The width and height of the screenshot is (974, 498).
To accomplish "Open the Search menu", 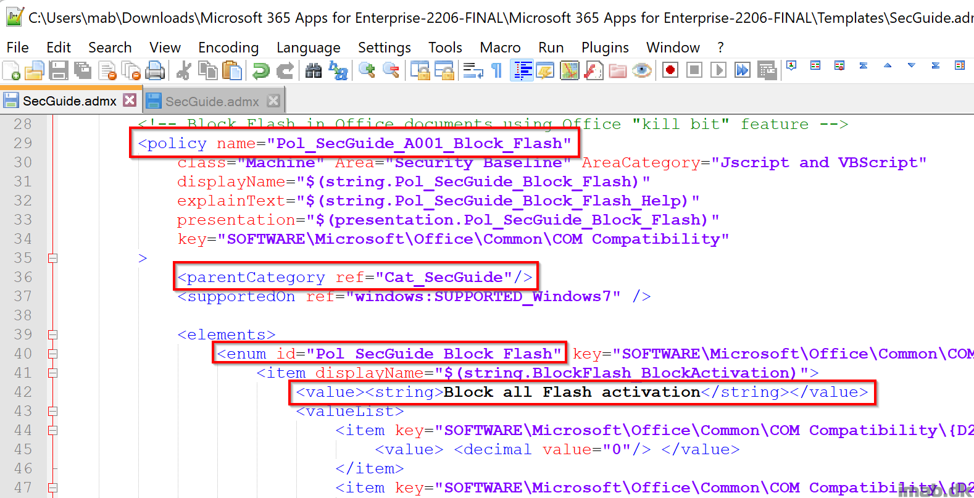I will click(x=110, y=48).
